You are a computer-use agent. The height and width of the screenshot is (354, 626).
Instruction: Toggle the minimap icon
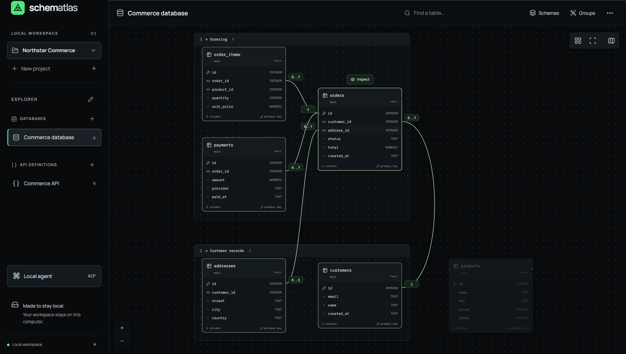[611, 41]
